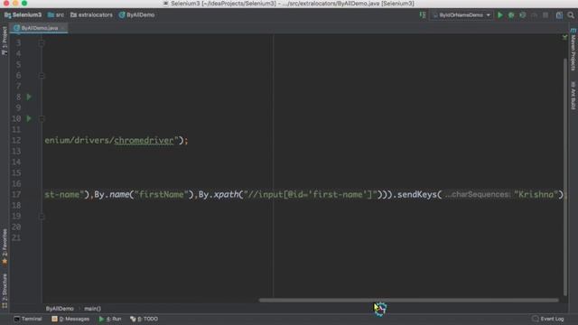Click the dimmed stop button in the toolbar
The image size is (578, 325).
click(x=545, y=15)
